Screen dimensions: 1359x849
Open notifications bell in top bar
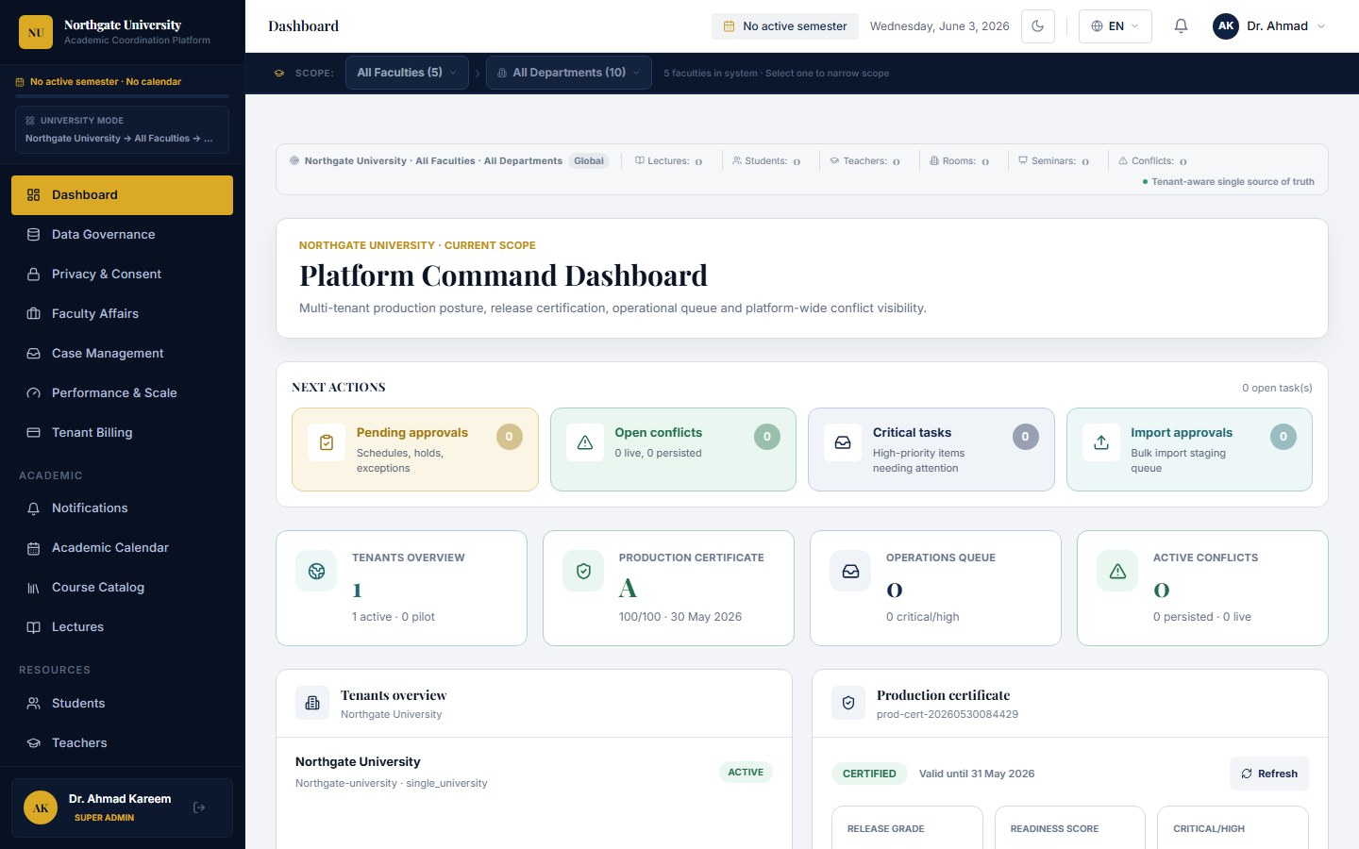1181,26
